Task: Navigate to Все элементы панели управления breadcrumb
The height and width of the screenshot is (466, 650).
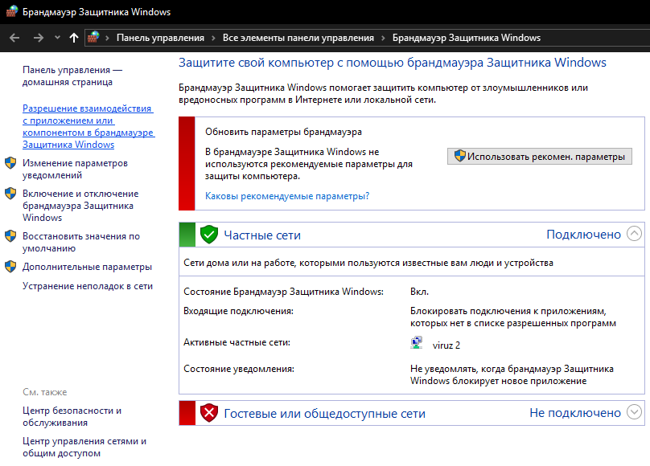Action: click(298, 38)
